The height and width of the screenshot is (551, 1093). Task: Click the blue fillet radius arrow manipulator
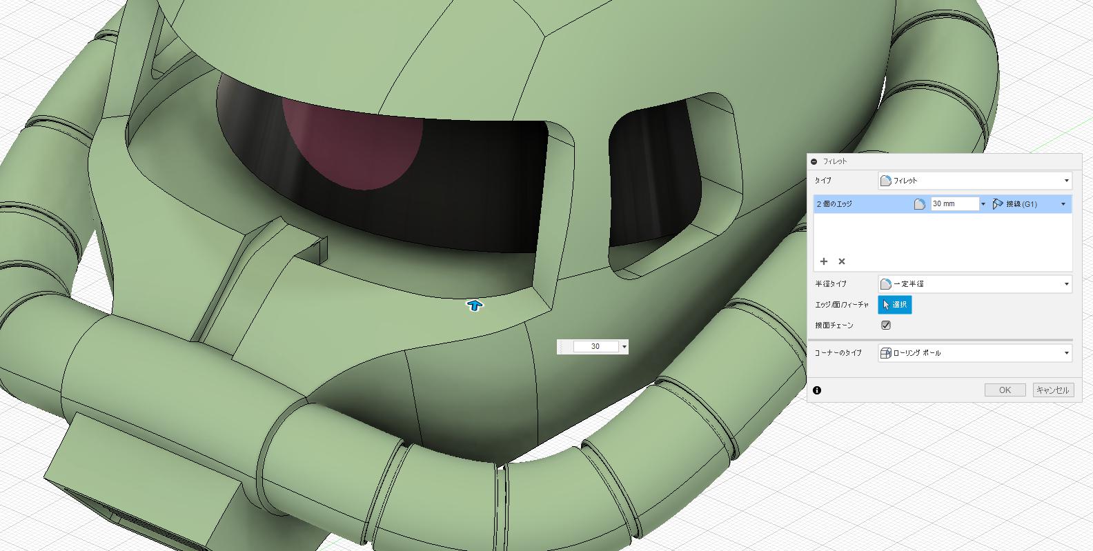tap(475, 305)
